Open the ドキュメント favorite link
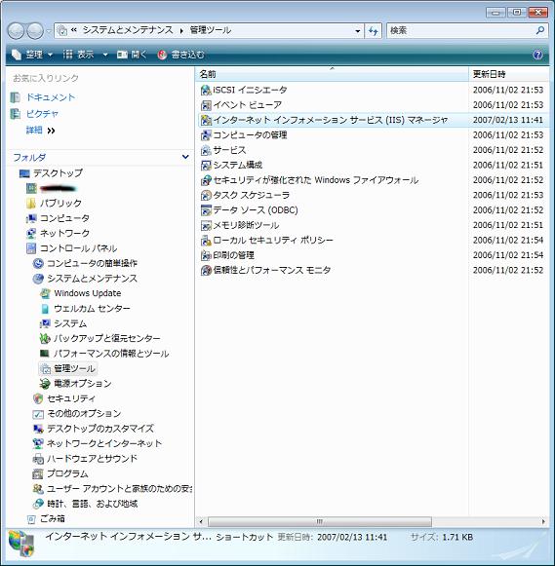This screenshot has height=566, width=555. pyautogui.click(x=51, y=97)
